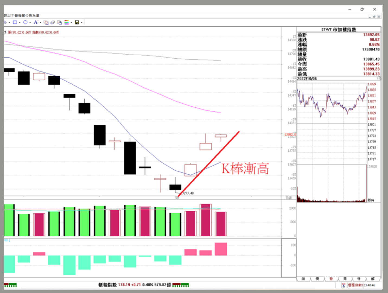
Task: Click previous close value 13801.43
Action: point(371,59)
